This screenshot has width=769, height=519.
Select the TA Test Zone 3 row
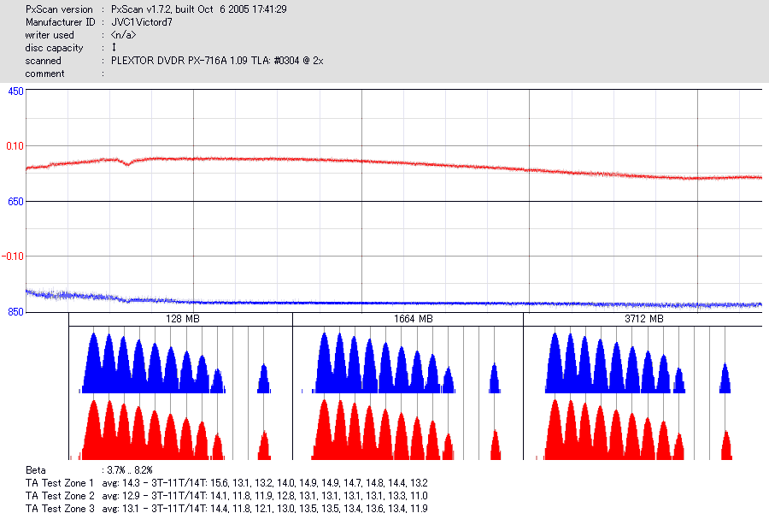226,508
